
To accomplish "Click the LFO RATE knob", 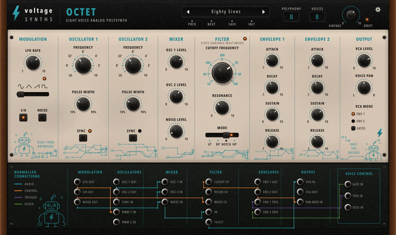I will 33,63.
